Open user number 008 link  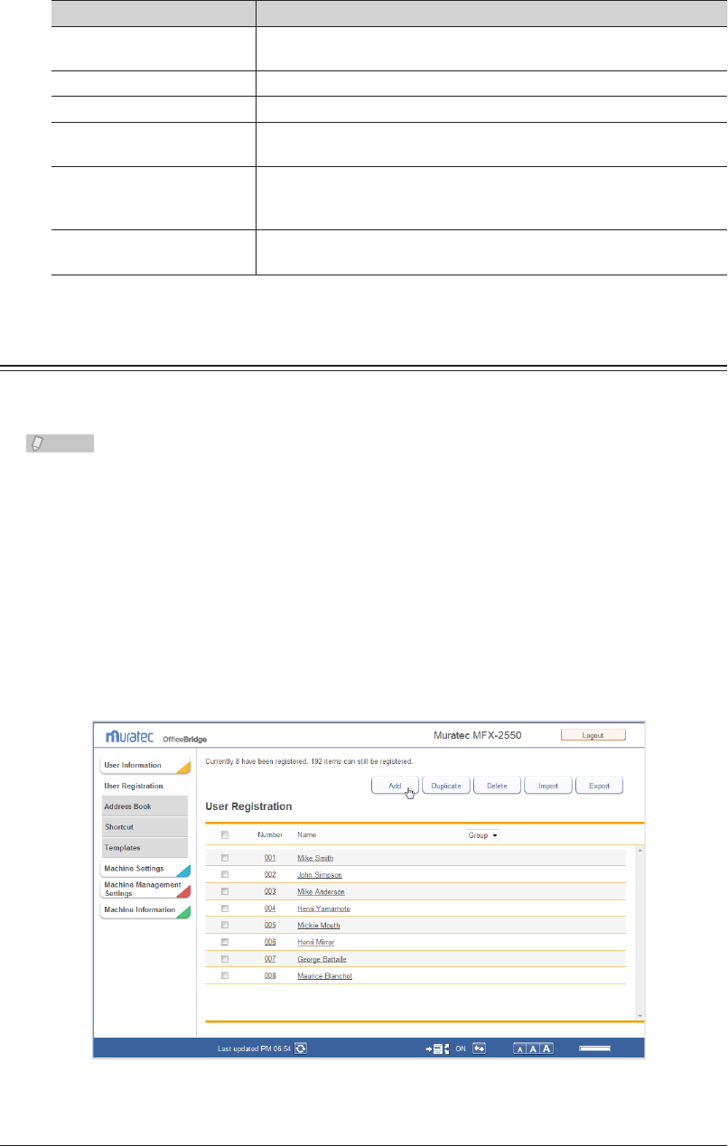click(270, 975)
